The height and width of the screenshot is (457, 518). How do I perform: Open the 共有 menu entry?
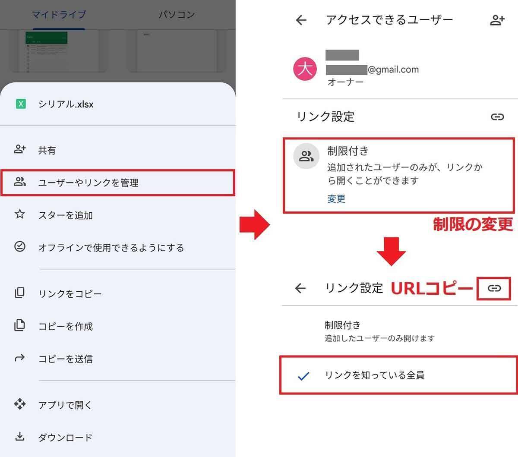47,150
